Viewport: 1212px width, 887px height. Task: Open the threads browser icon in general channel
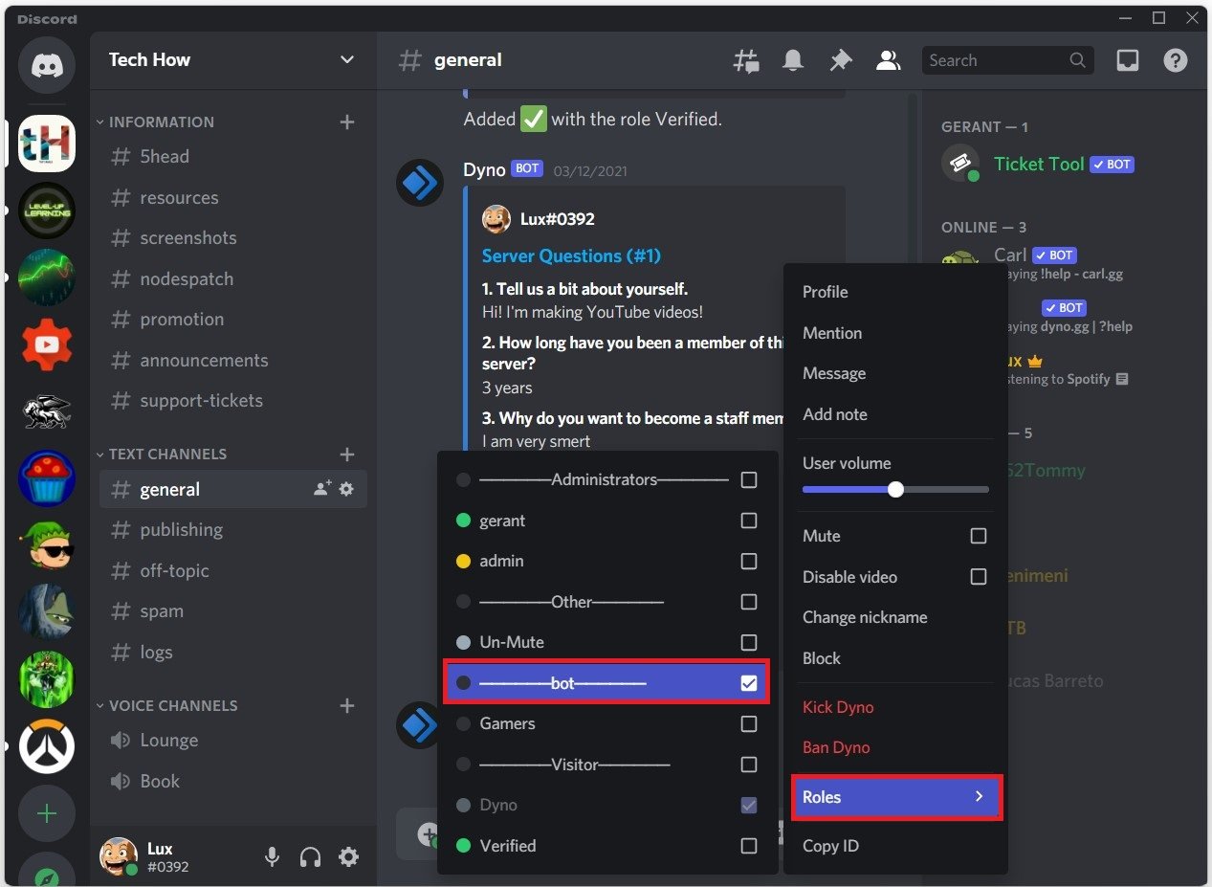pyautogui.click(x=746, y=59)
